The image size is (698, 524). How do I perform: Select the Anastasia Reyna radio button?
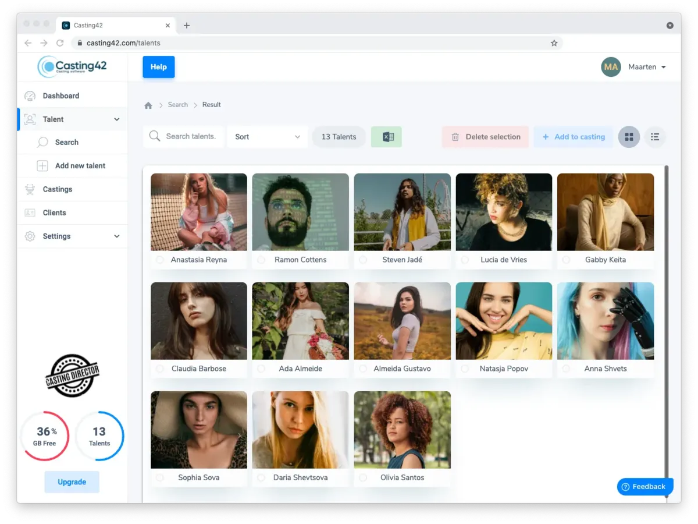(160, 260)
